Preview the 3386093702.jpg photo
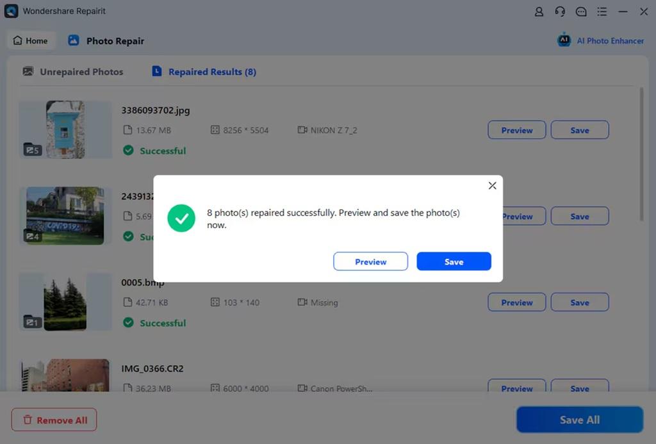Viewport: 656px width, 444px height. 516,130
